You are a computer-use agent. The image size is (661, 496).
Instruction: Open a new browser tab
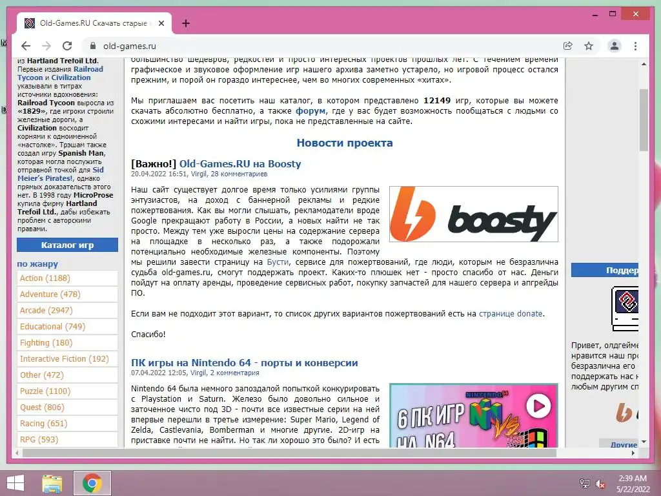click(185, 24)
